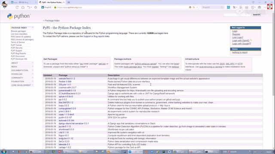This screenshot has width=275, height=154.
Task: Click the 'Apache log parser' description text
Action: (x=116, y=115)
